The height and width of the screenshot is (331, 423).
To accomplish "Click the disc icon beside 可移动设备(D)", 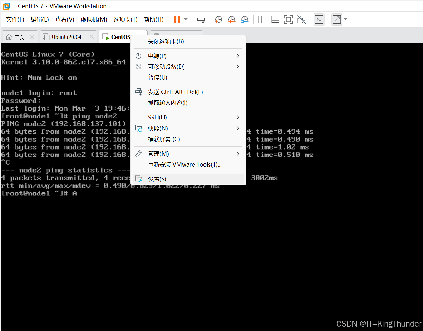I will tap(139, 67).
